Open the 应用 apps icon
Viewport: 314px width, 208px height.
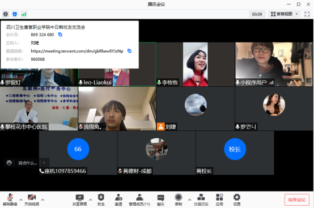pos(219,199)
